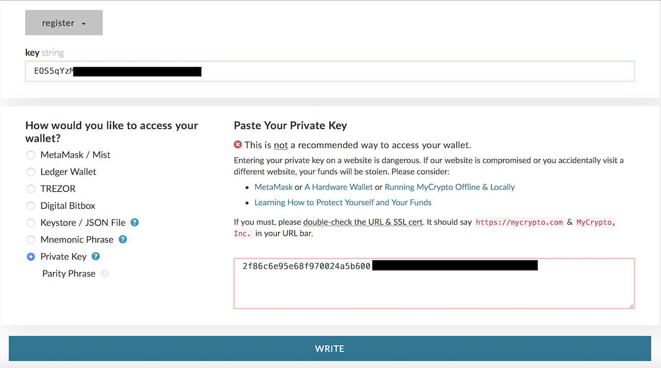Click help icon beside Private Key
Viewport: 661px width, 368px height.
(x=96, y=257)
